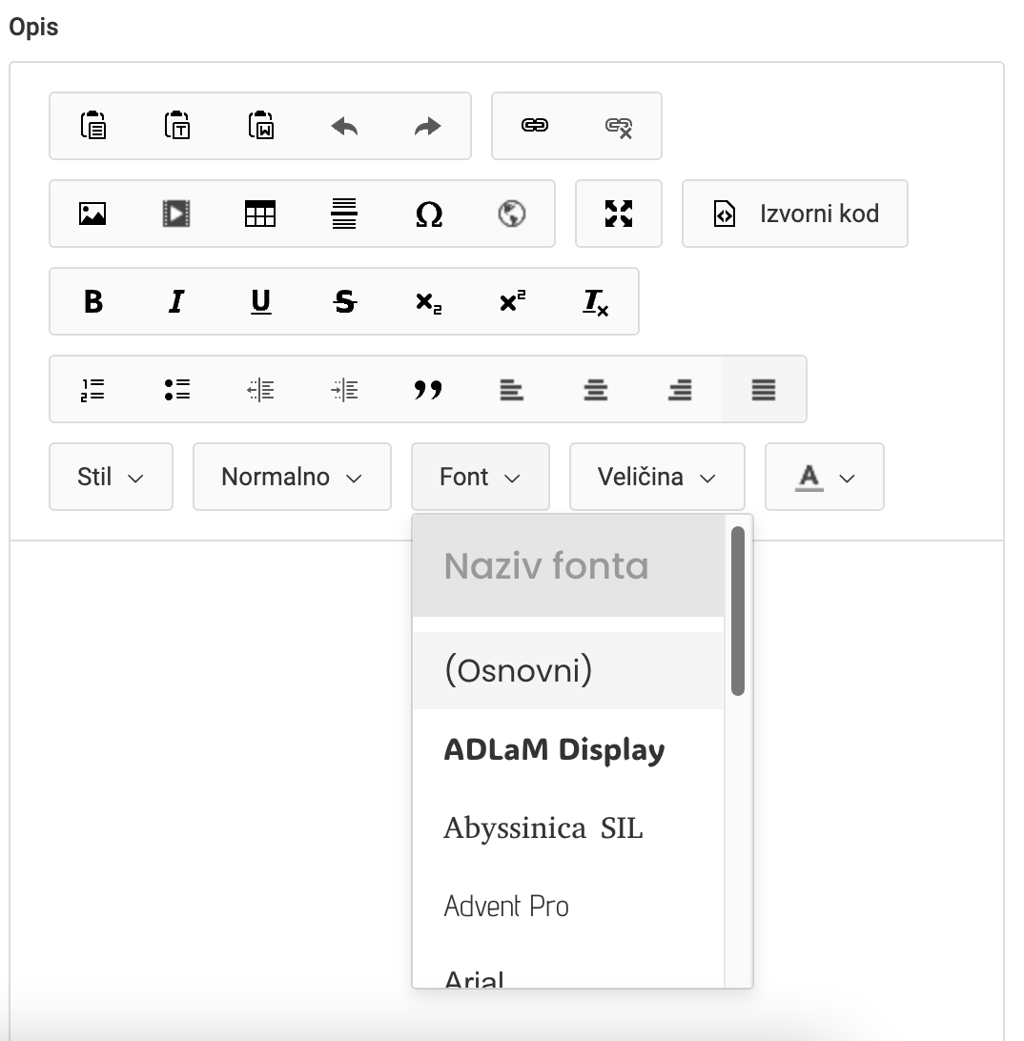Viewport: 1024px width, 1041px height.
Task: Click the Naziv fonta list header
Action: click(x=568, y=566)
